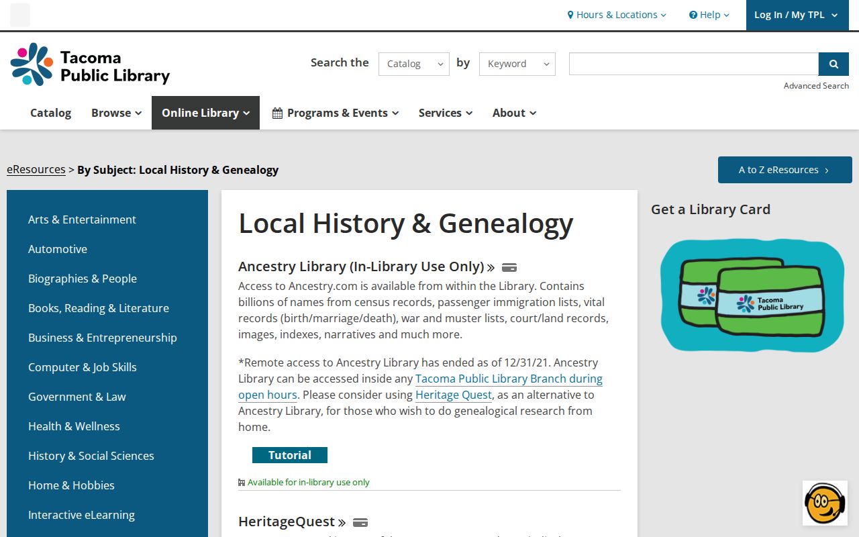The image size is (859, 537).
Task: Select Business & Entrepreneurship subject
Action: coord(103,338)
